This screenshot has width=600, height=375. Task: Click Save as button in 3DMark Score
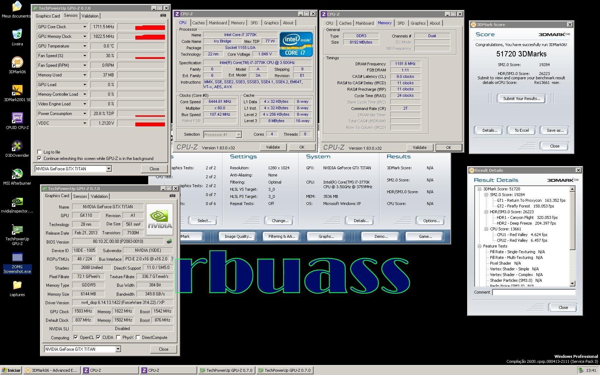[x=555, y=130]
